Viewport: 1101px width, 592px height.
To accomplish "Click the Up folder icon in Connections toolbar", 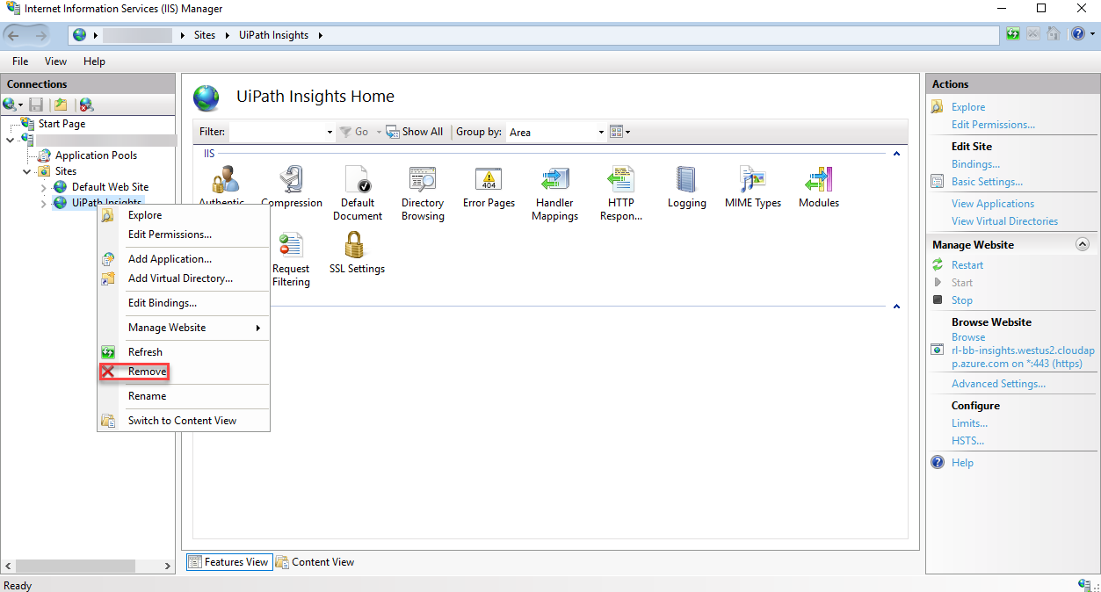I will [61, 105].
